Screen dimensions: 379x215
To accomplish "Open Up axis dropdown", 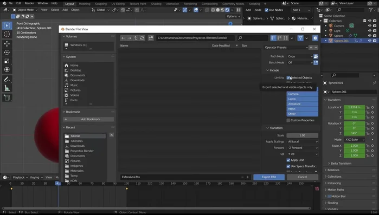I will tap(303, 154).
